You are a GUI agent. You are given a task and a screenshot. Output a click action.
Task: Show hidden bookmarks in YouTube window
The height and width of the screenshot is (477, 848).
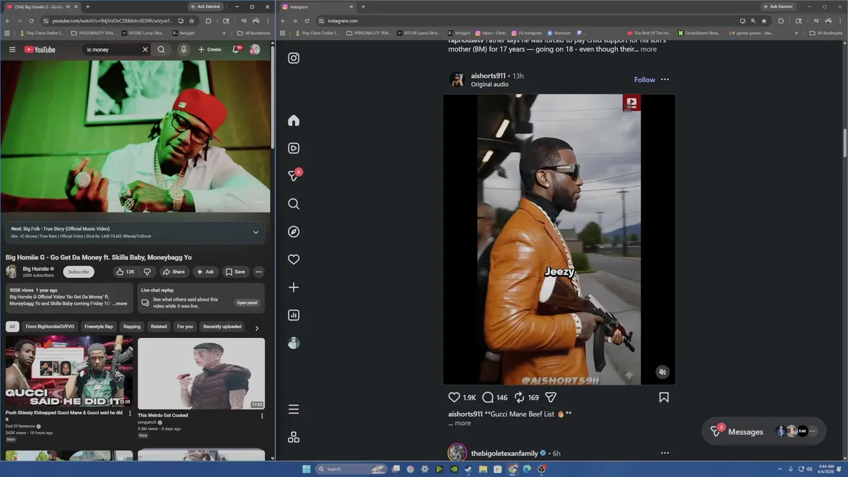pyautogui.click(x=224, y=32)
